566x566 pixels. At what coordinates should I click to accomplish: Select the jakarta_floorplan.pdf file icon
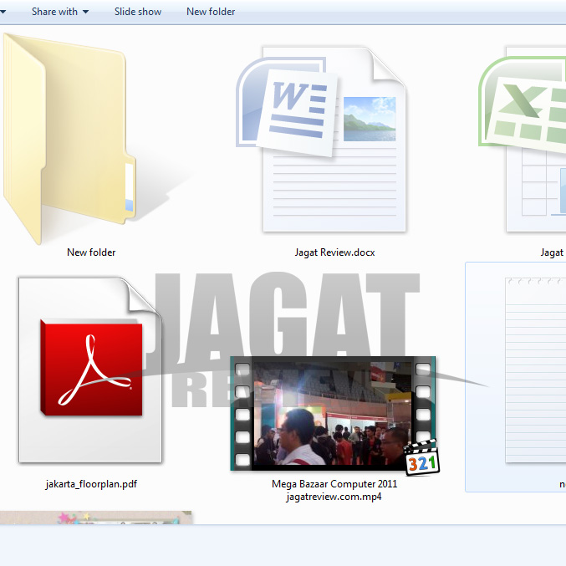pos(90,372)
